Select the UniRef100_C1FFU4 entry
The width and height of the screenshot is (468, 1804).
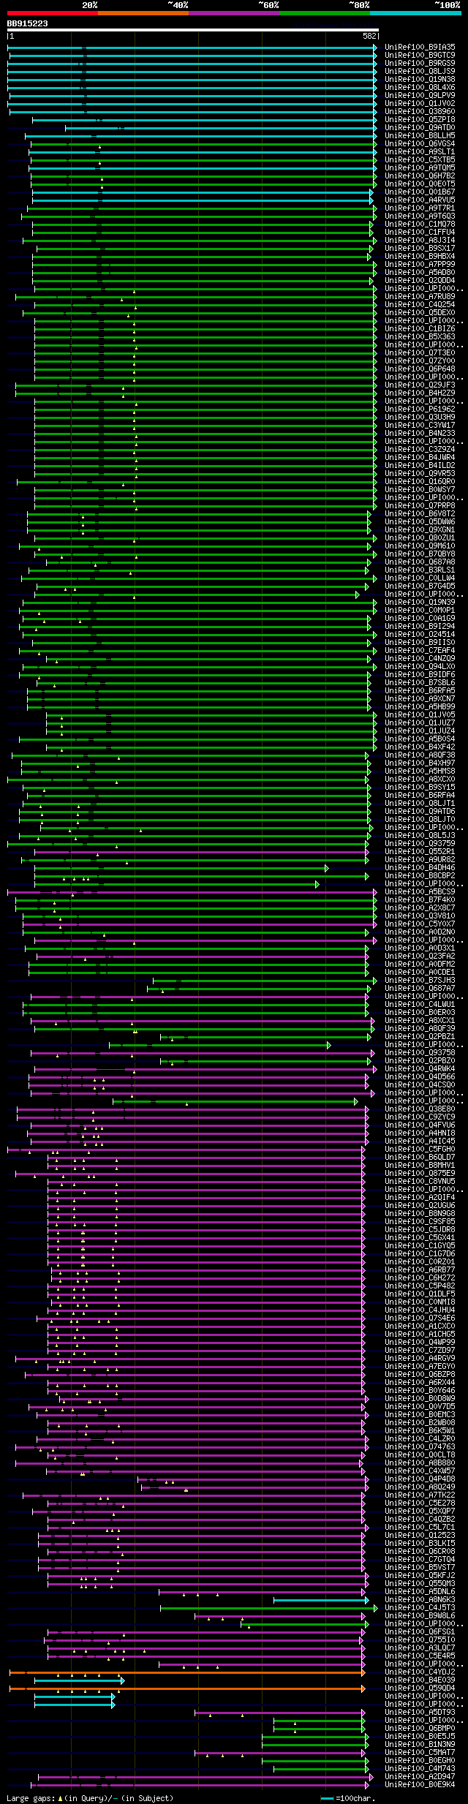pyautogui.click(x=420, y=233)
